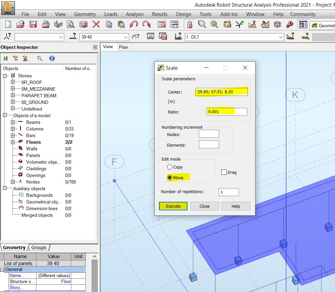Click Close button in Scale dialog
The height and width of the screenshot is (292, 335).
204,206
